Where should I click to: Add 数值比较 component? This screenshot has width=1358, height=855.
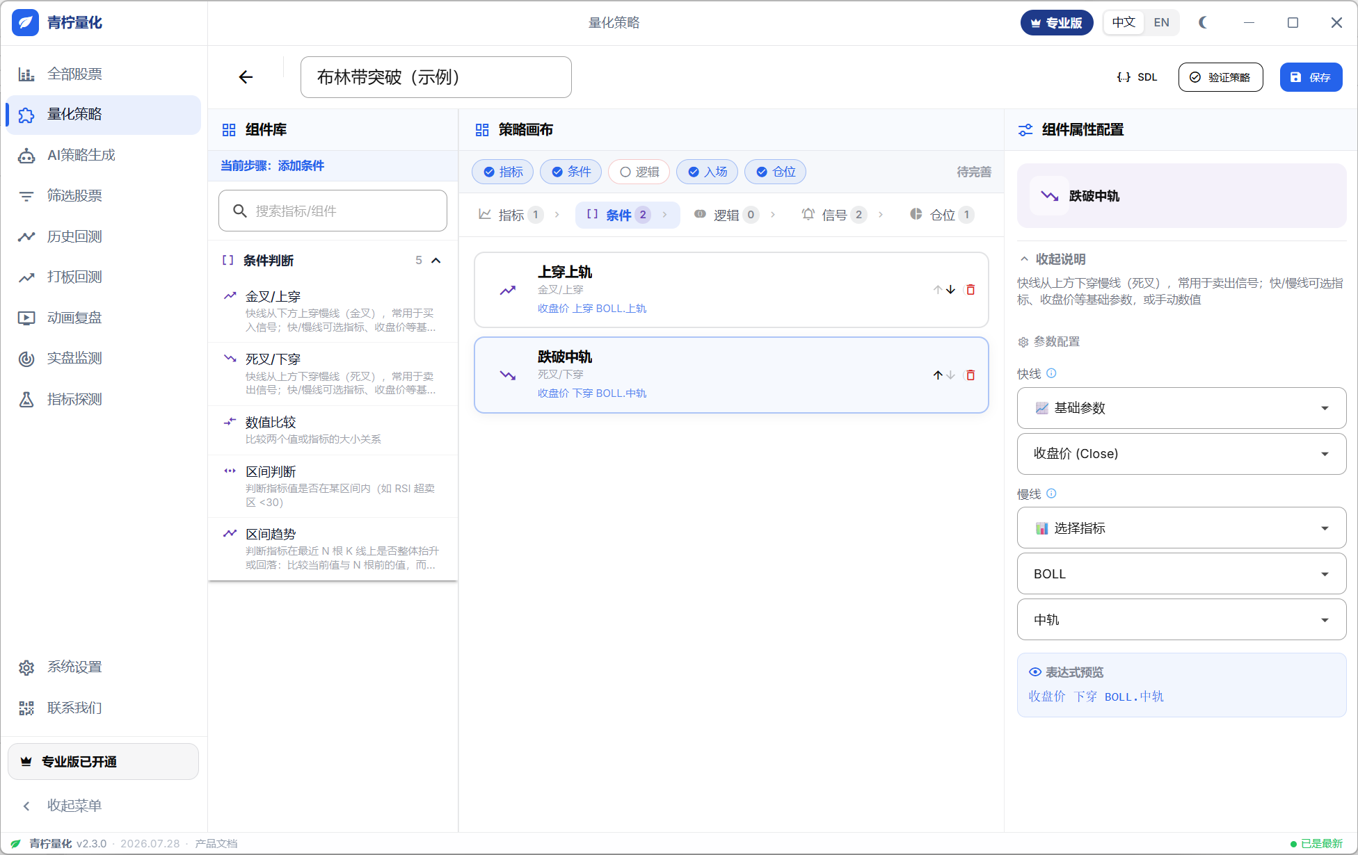point(333,430)
